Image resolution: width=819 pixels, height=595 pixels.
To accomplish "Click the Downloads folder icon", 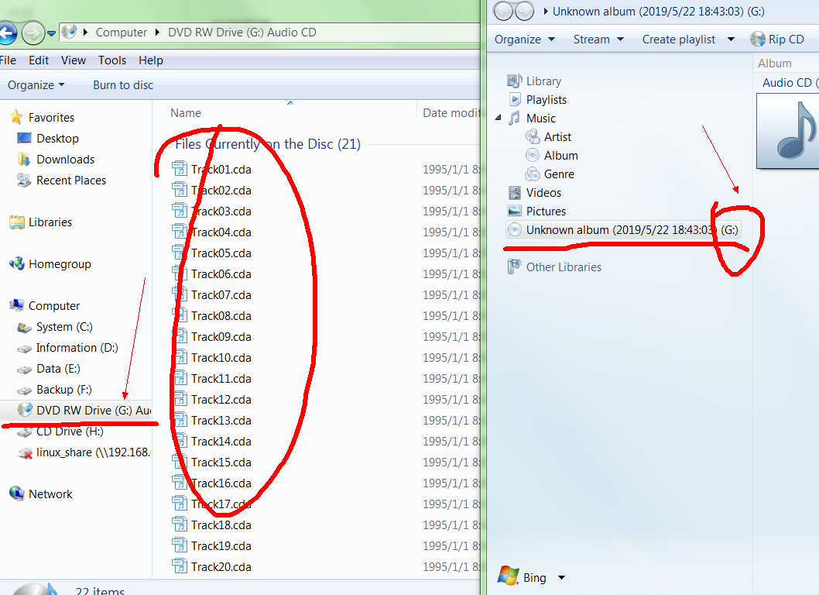I will pyautogui.click(x=24, y=159).
